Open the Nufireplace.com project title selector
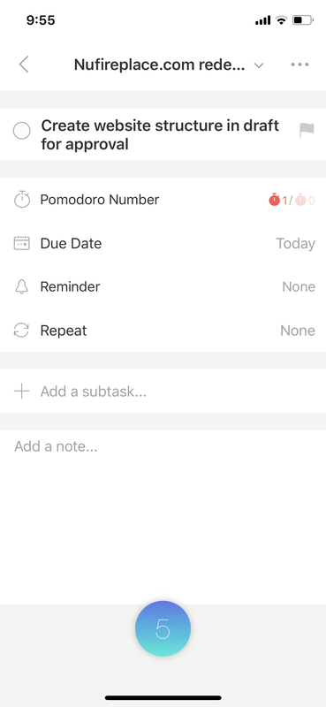The width and height of the screenshot is (326, 707). (159, 65)
